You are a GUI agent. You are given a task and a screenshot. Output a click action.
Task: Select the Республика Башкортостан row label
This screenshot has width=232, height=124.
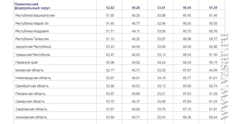[x=35, y=15]
